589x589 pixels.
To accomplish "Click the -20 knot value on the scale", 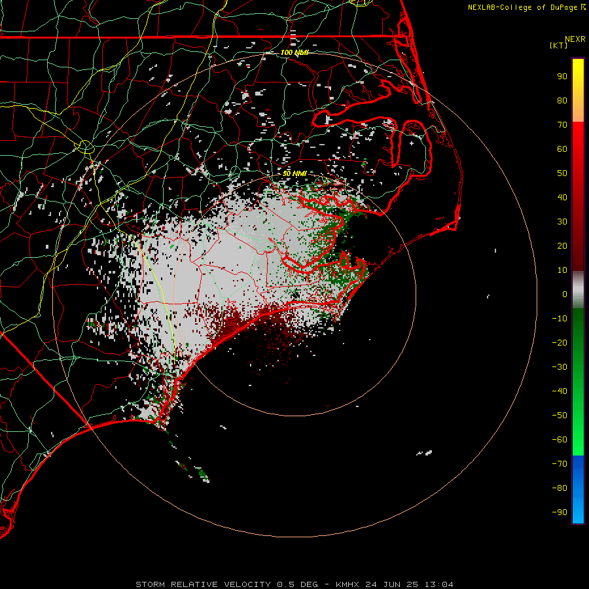I will point(560,343).
